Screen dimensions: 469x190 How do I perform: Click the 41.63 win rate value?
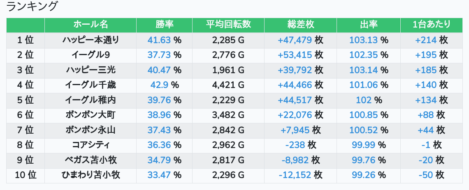159,40
